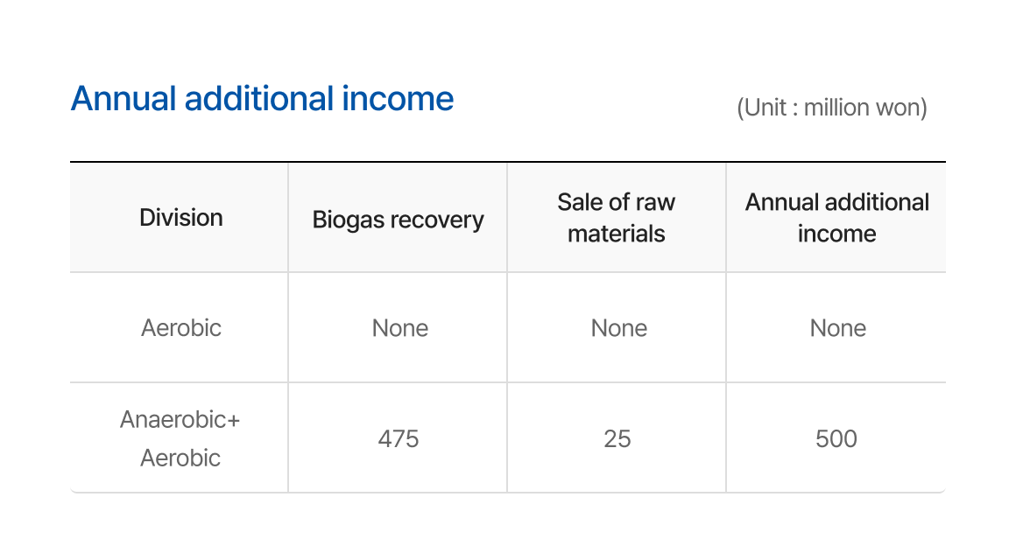1016x560 pixels.
Task: Select the 'Division' column header
Action: [x=181, y=217]
